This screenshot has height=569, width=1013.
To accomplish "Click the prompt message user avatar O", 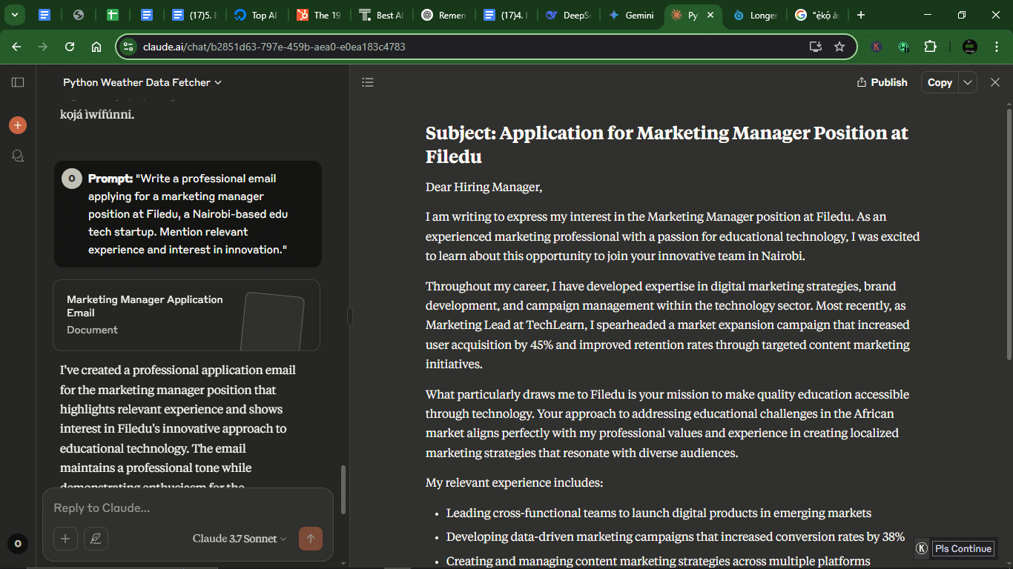I will pos(71,179).
